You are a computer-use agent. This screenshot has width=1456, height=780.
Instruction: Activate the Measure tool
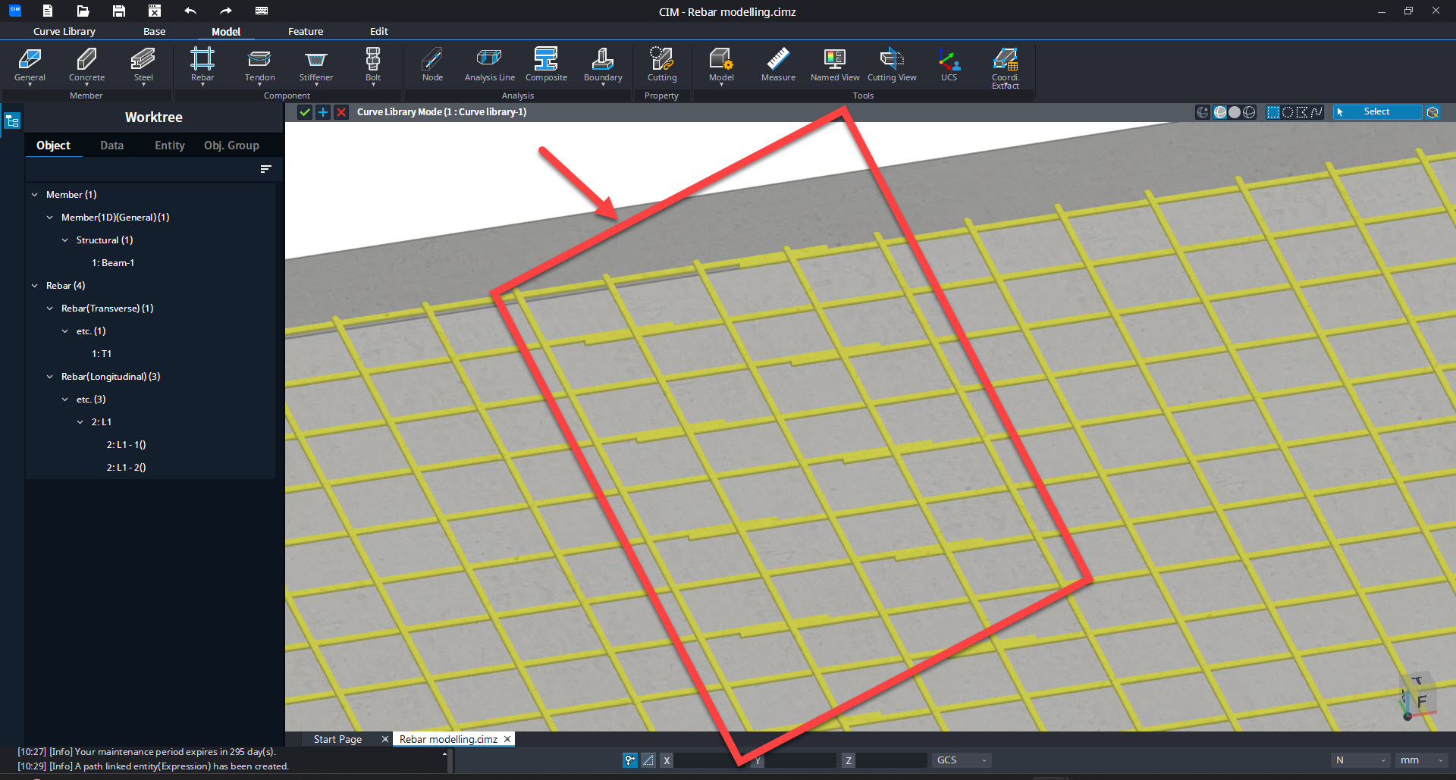[x=778, y=65]
